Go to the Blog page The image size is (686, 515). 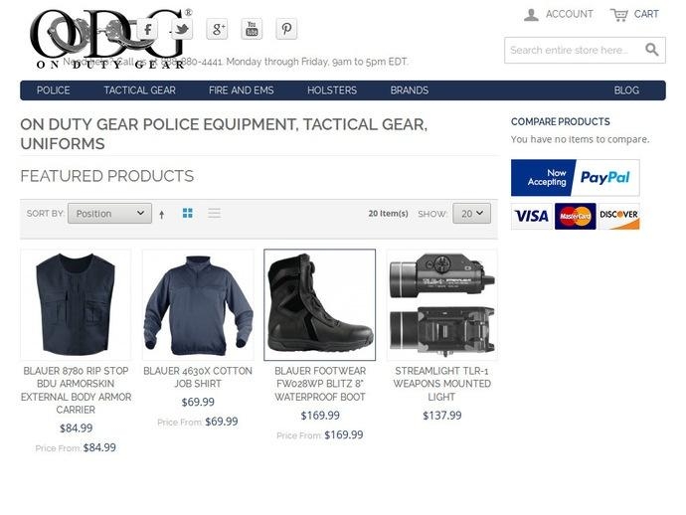[x=626, y=90]
